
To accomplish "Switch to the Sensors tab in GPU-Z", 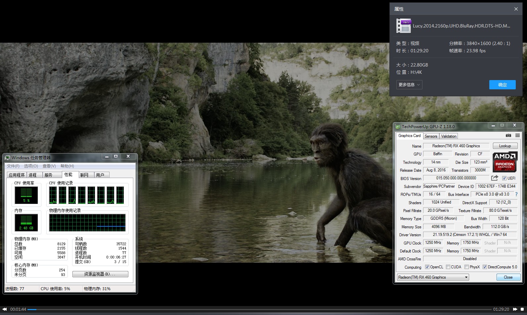I will point(431,136).
